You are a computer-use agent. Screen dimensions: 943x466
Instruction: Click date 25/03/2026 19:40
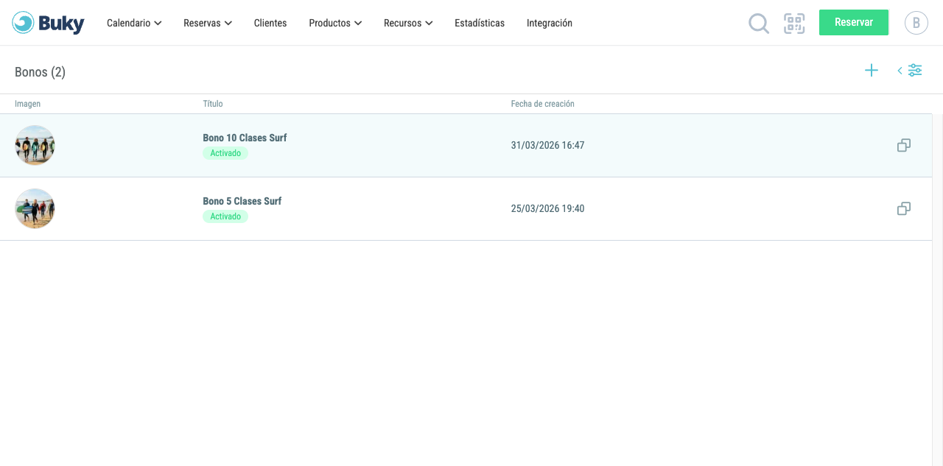pos(547,208)
